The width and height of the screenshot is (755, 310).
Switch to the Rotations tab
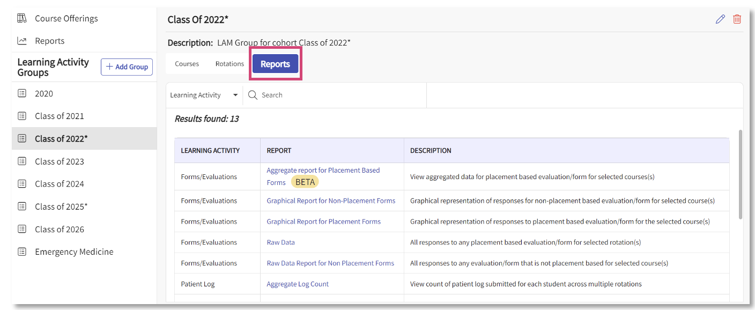tap(230, 64)
